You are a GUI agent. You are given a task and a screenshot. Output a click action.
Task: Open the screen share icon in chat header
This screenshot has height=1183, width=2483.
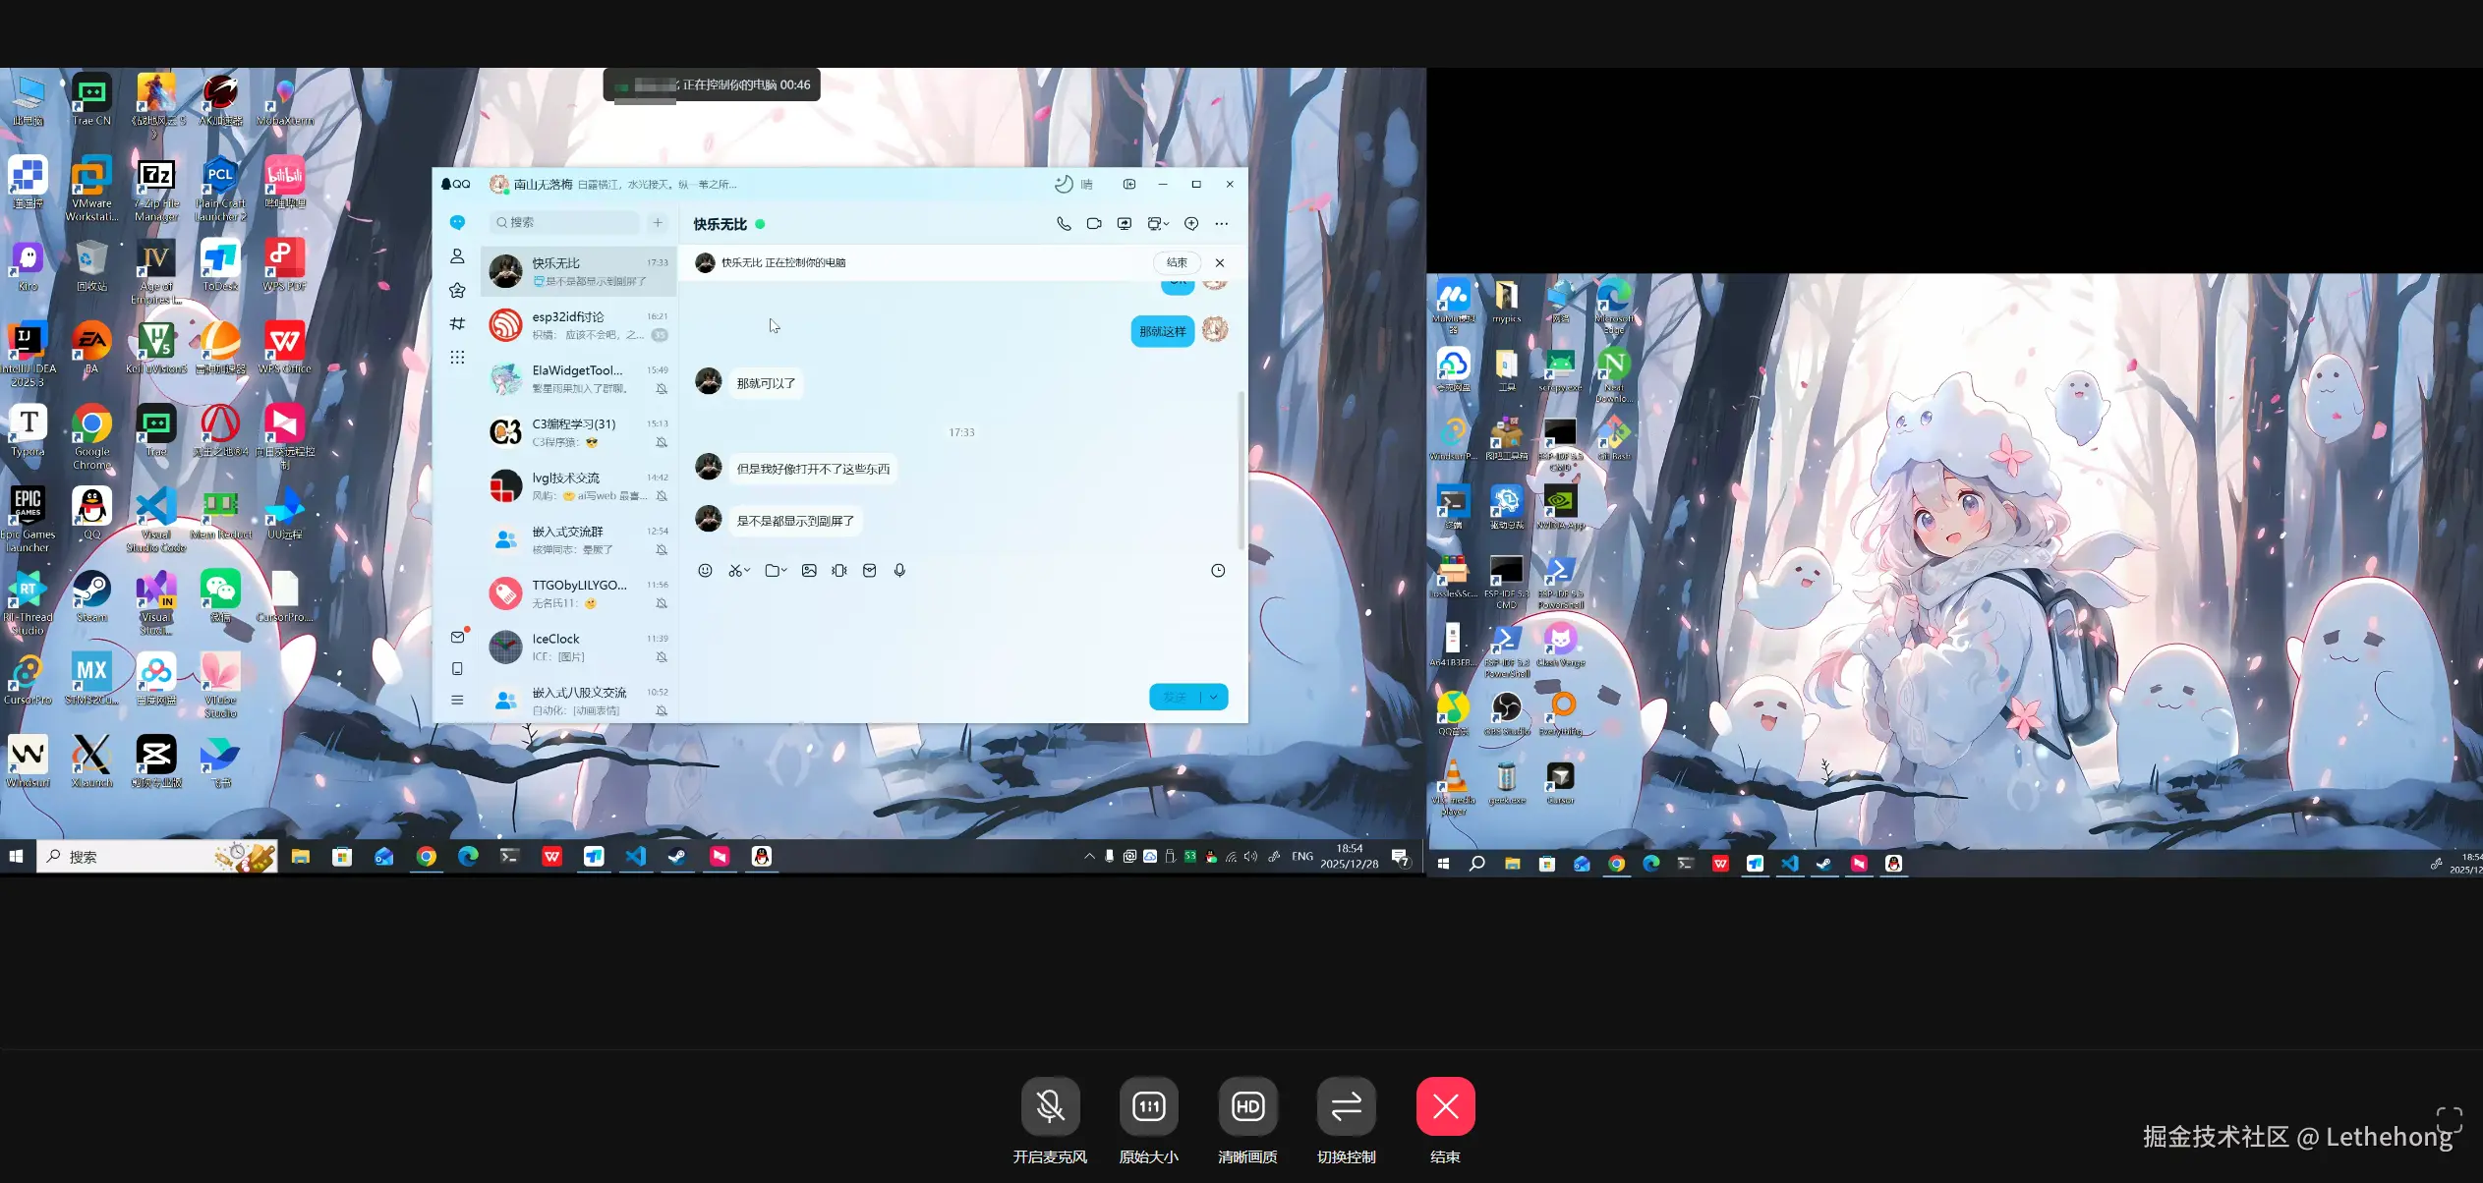pos(1125,224)
